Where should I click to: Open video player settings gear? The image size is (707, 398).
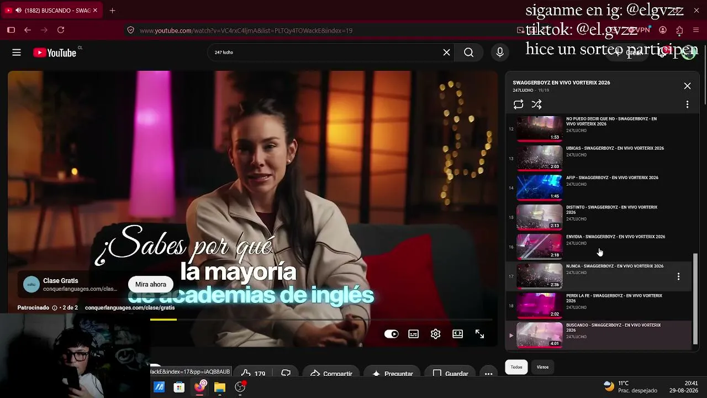click(435, 334)
